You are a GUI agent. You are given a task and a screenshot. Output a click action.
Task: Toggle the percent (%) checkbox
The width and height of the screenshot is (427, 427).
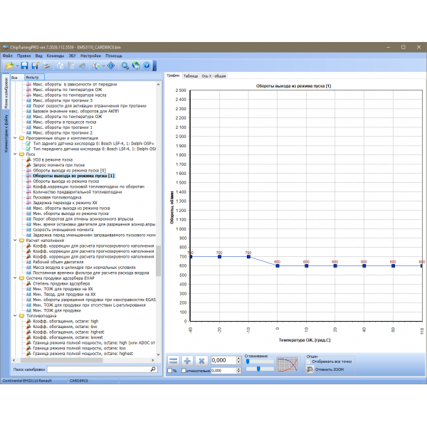[x=170, y=371]
